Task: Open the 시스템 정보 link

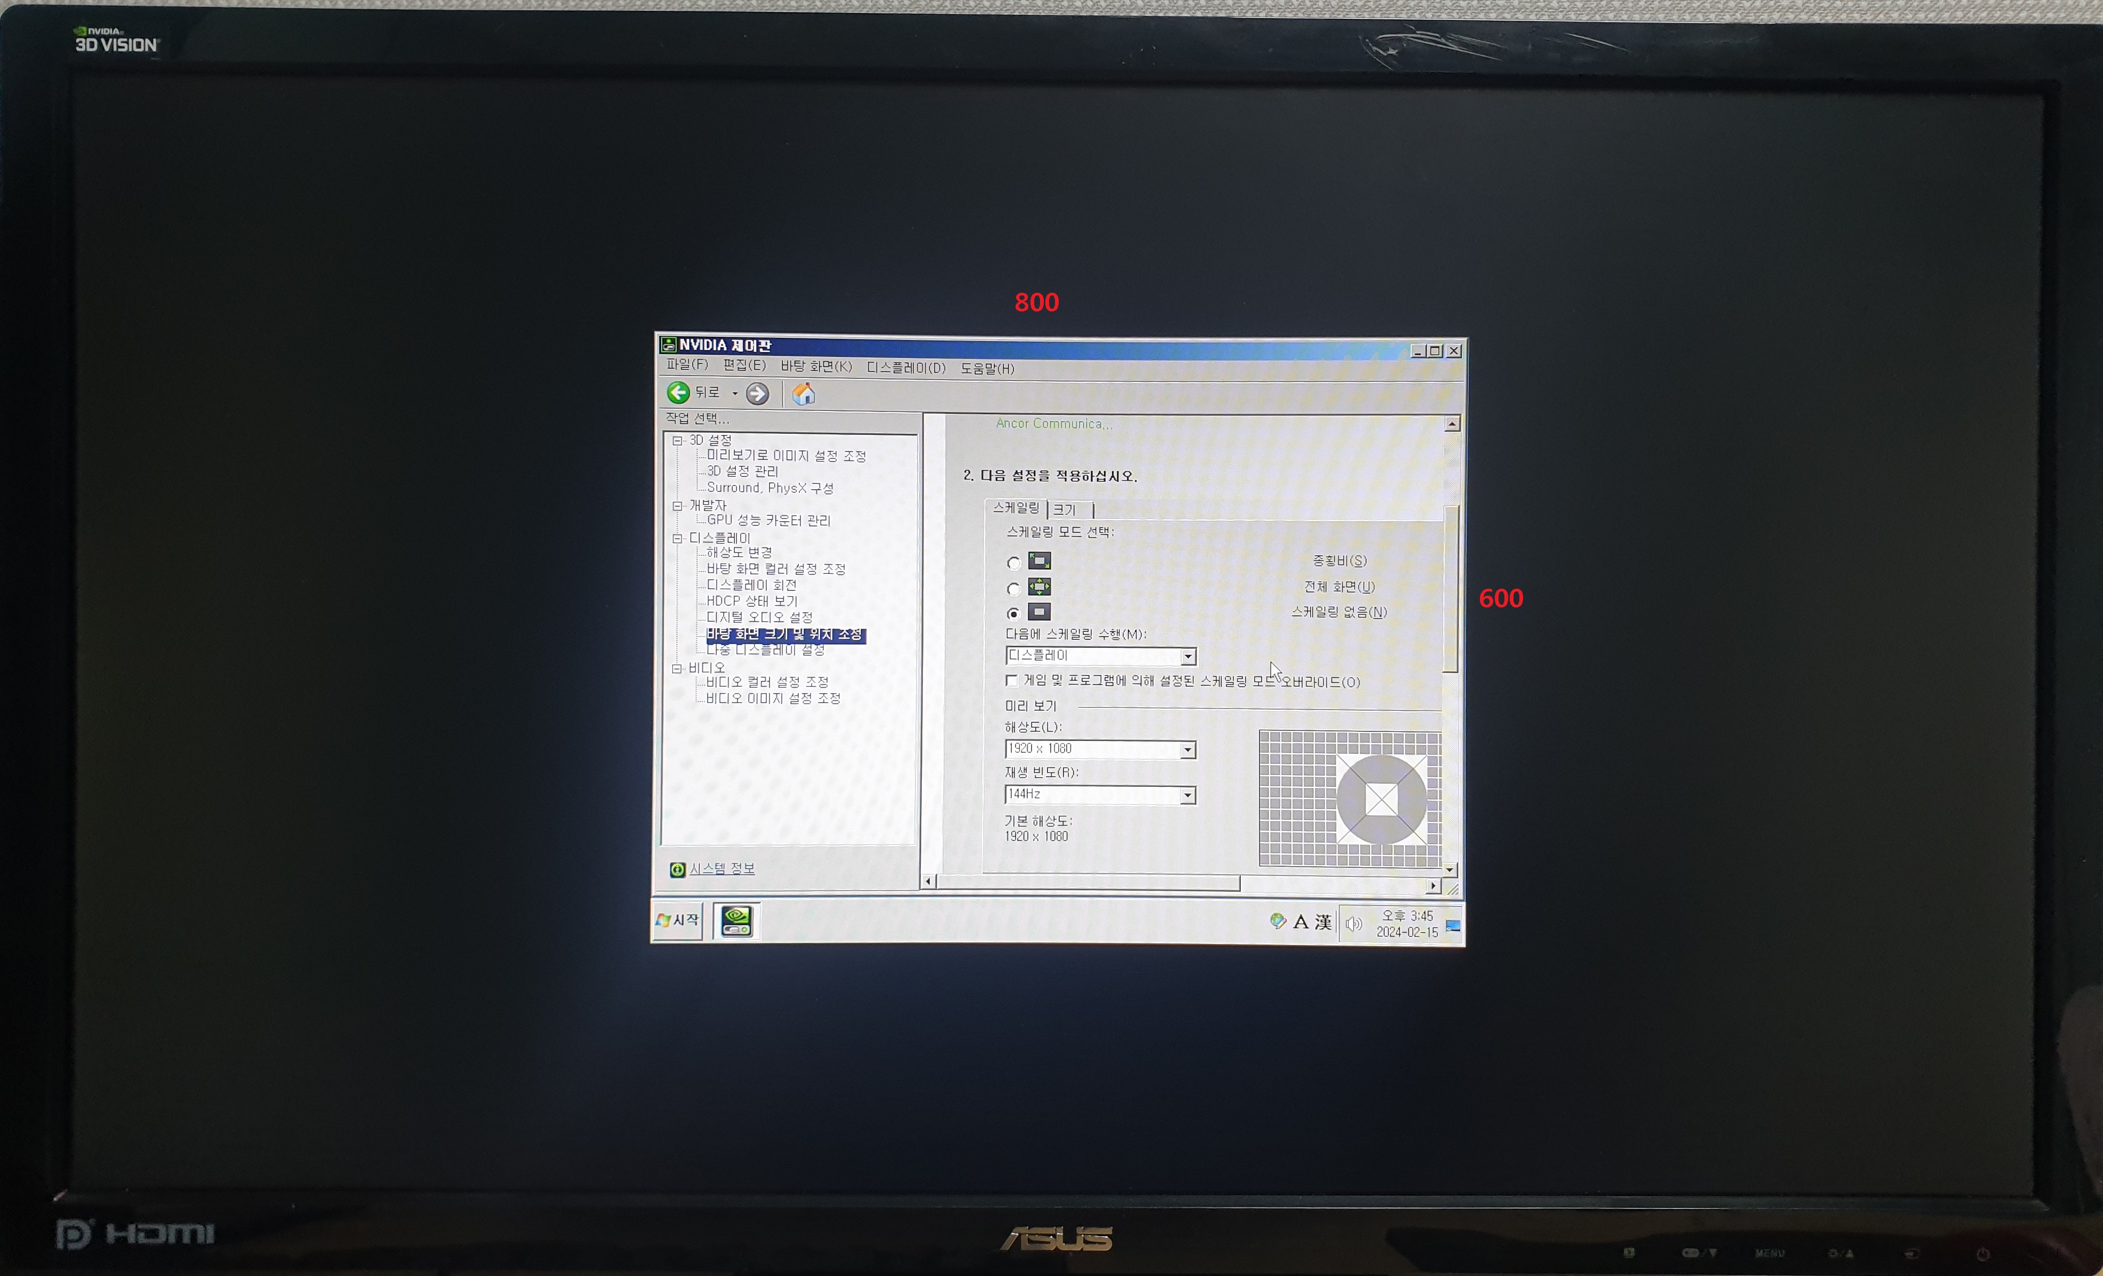Action: click(x=721, y=868)
